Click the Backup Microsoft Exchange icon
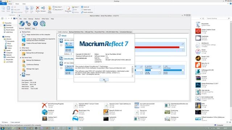 pos(24,54)
